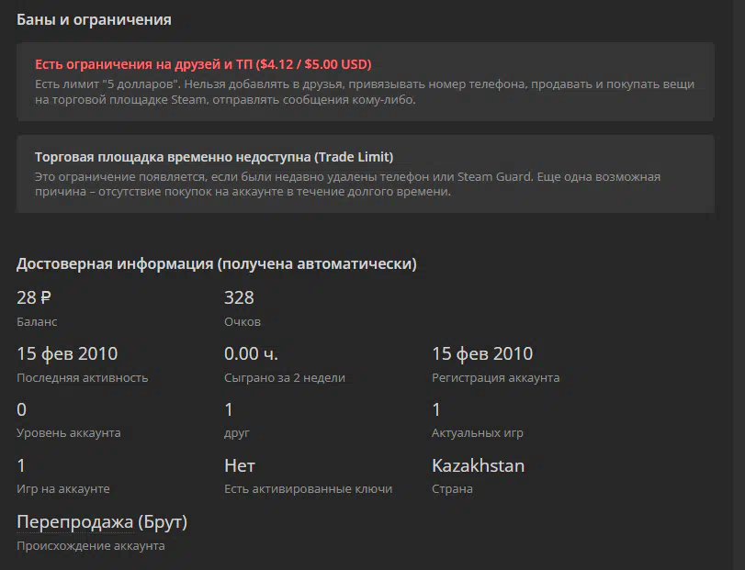745x570 pixels.
Task: Click the 'Страна' label
Action: coord(452,488)
